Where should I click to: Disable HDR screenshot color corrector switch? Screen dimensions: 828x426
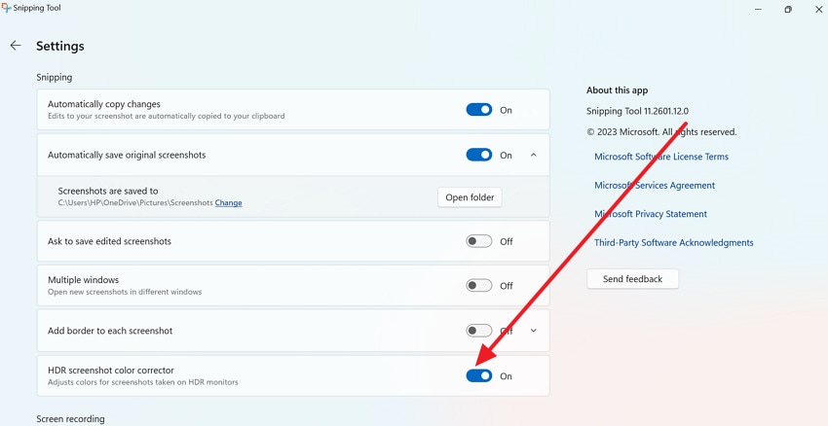479,376
